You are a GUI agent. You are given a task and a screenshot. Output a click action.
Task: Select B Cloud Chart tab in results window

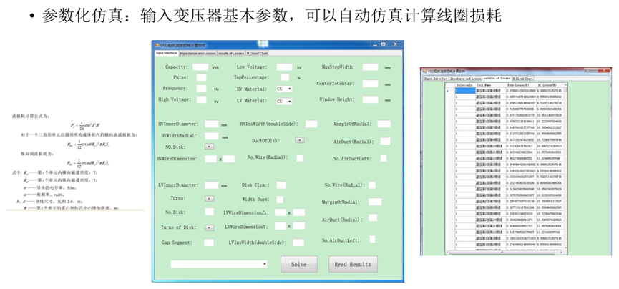click(x=523, y=79)
